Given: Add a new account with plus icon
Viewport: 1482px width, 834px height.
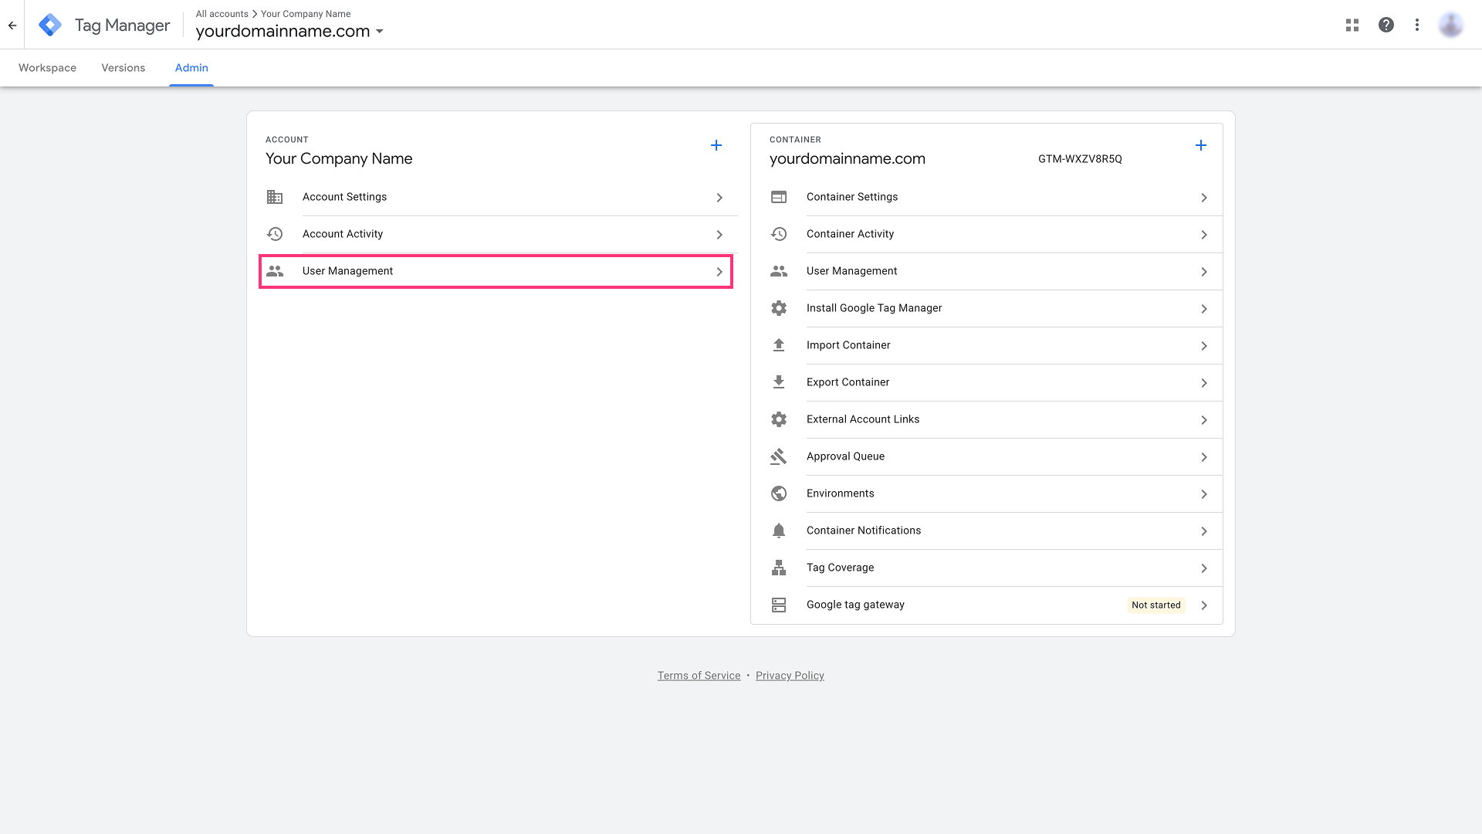Looking at the screenshot, I should [716, 145].
